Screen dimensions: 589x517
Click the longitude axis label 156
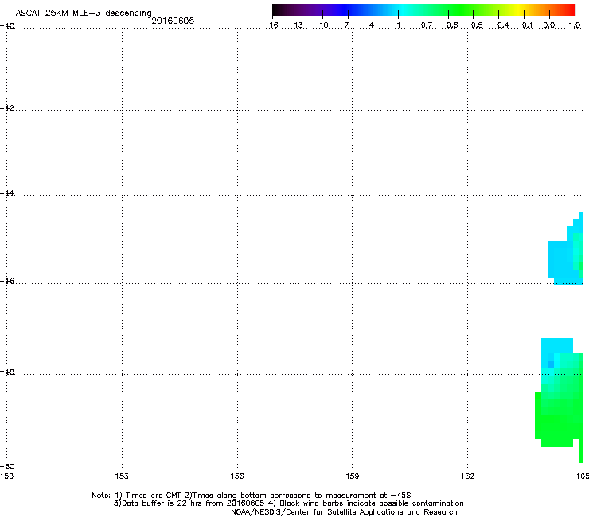(x=237, y=476)
